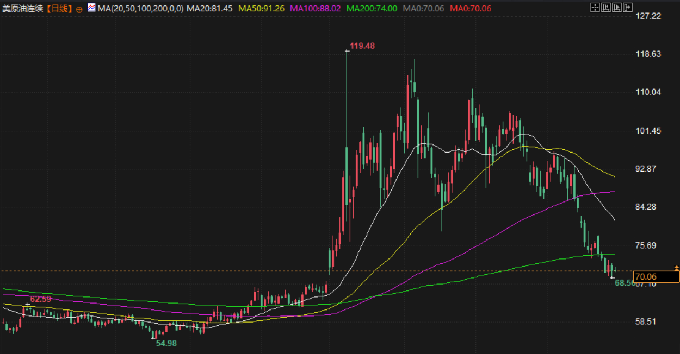
Task: Click the 84.28 price axis label
Action: point(647,207)
